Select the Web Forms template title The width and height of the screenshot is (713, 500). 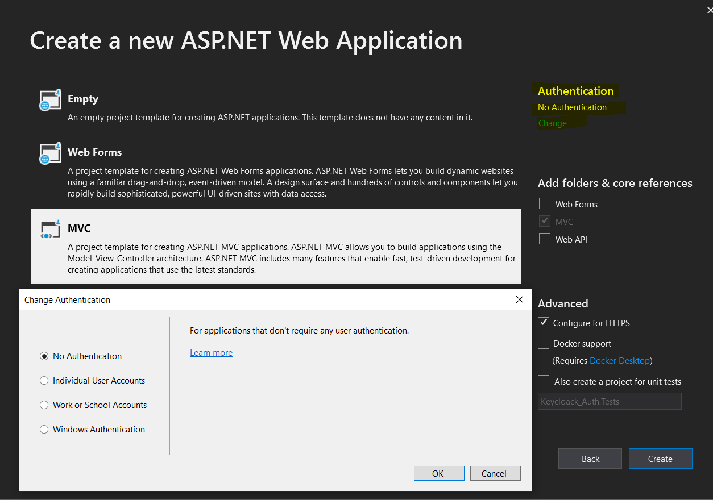95,152
